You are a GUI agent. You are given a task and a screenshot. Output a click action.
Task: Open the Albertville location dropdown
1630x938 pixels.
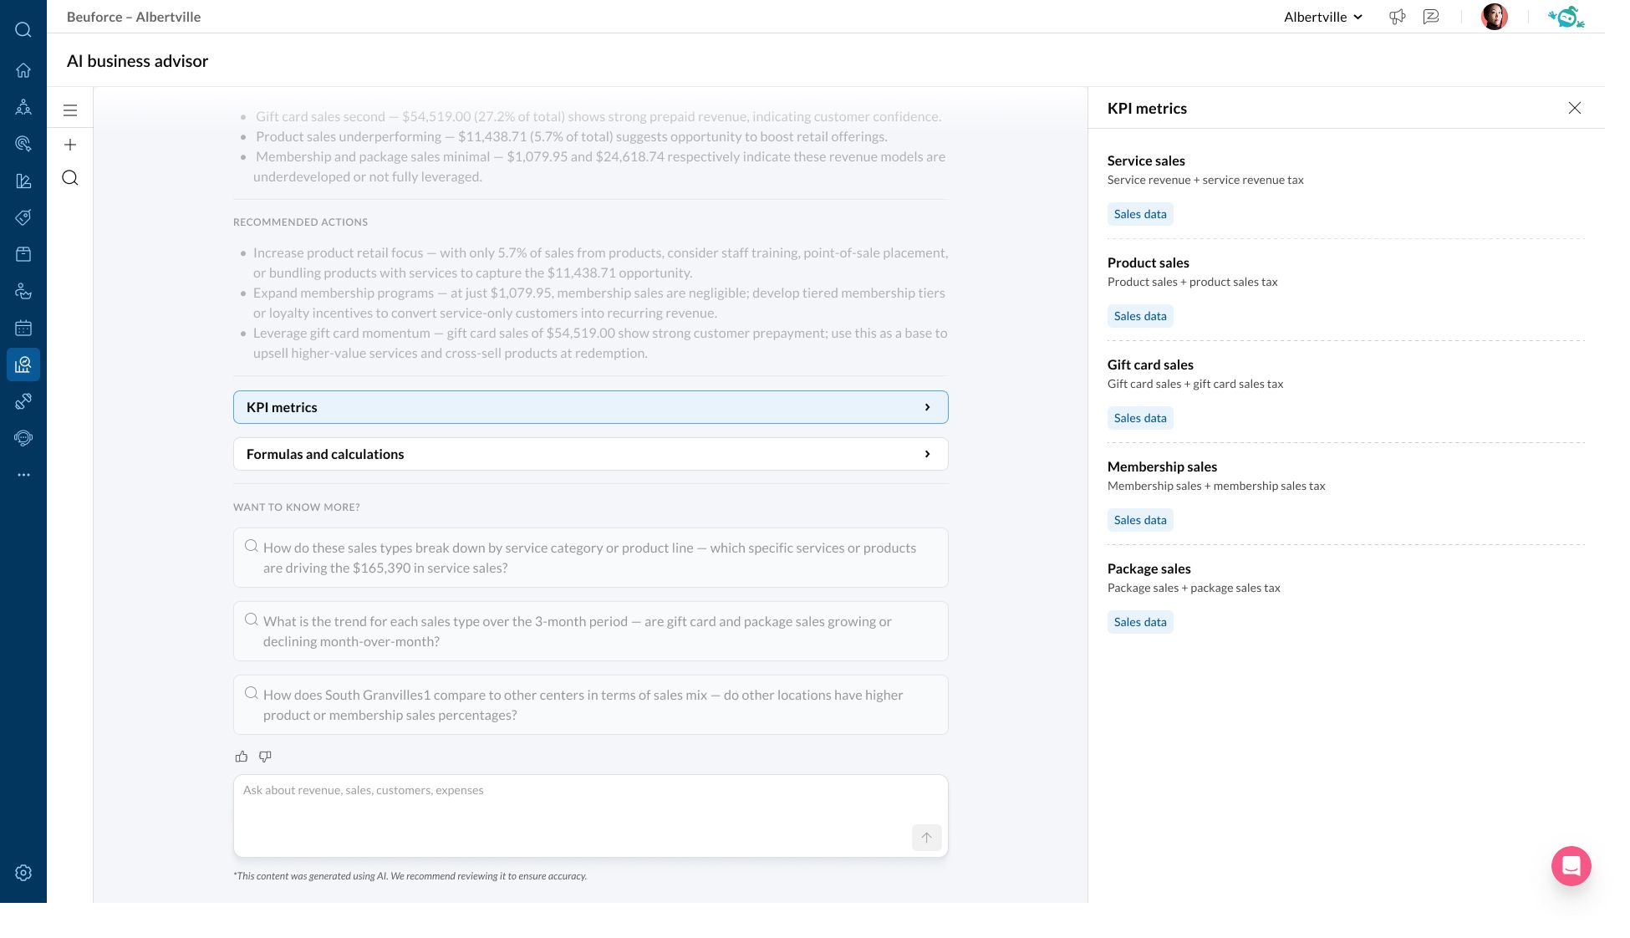point(1322,17)
